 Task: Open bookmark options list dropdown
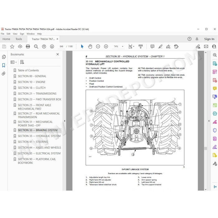14,62
